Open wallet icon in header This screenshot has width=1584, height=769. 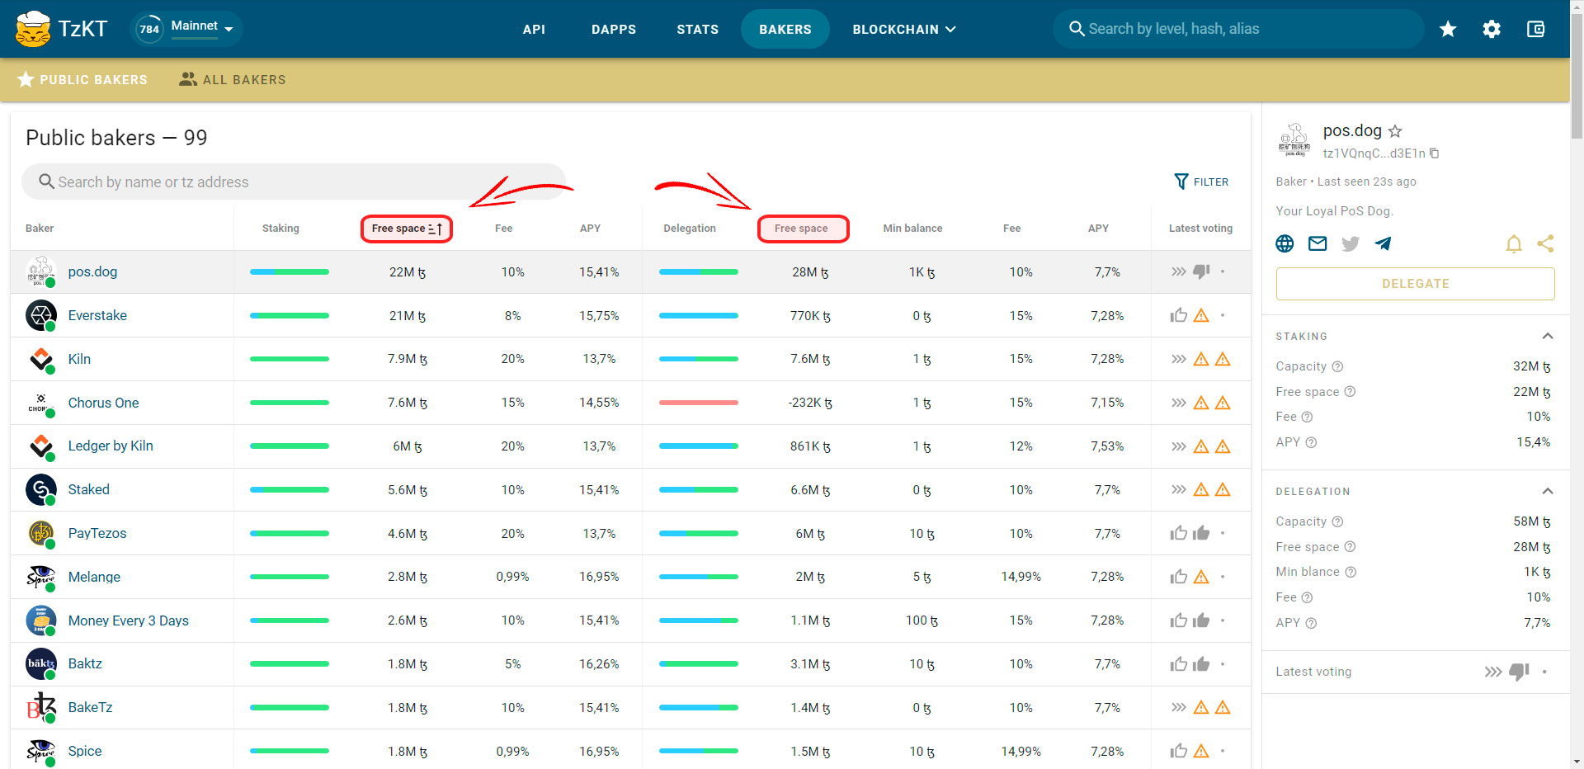(x=1535, y=29)
